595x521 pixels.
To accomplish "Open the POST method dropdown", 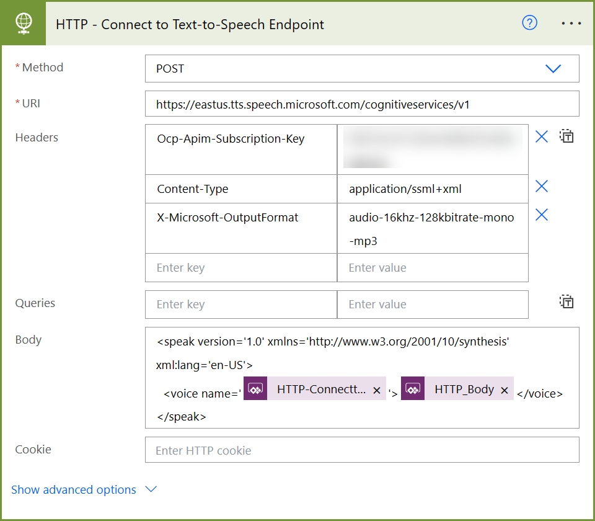I will click(x=553, y=69).
